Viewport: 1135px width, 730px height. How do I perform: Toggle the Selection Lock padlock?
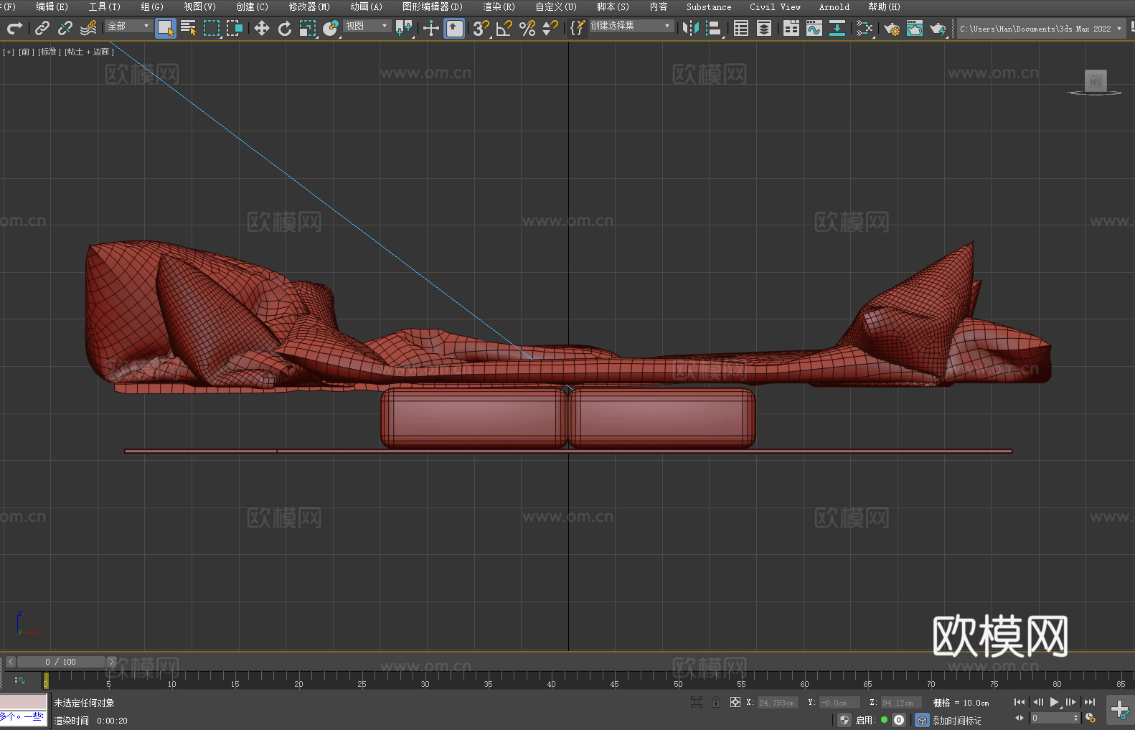coord(715,702)
